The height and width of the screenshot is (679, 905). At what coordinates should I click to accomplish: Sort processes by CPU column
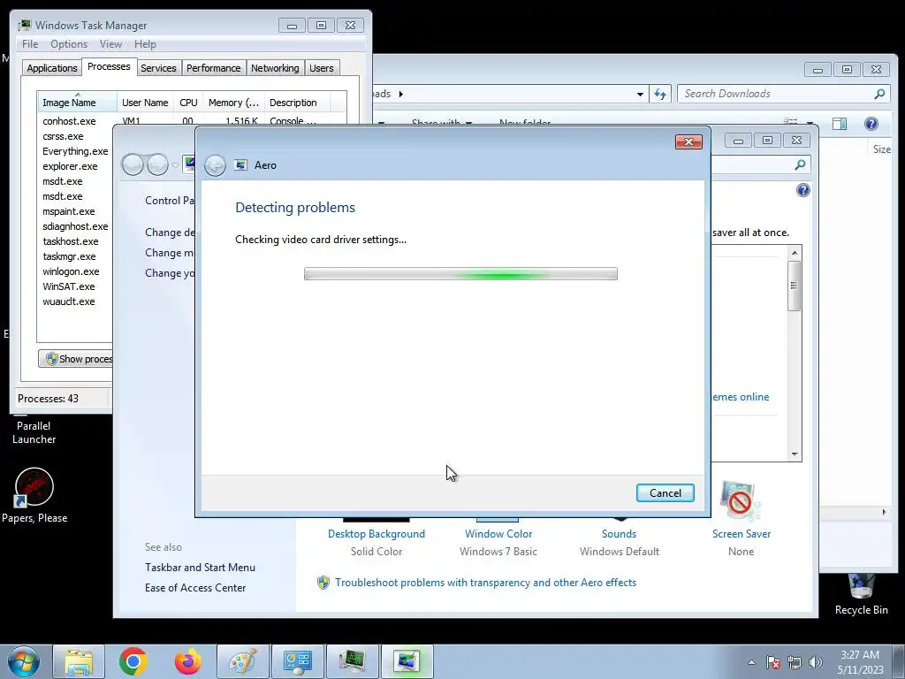tap(188, 103)
